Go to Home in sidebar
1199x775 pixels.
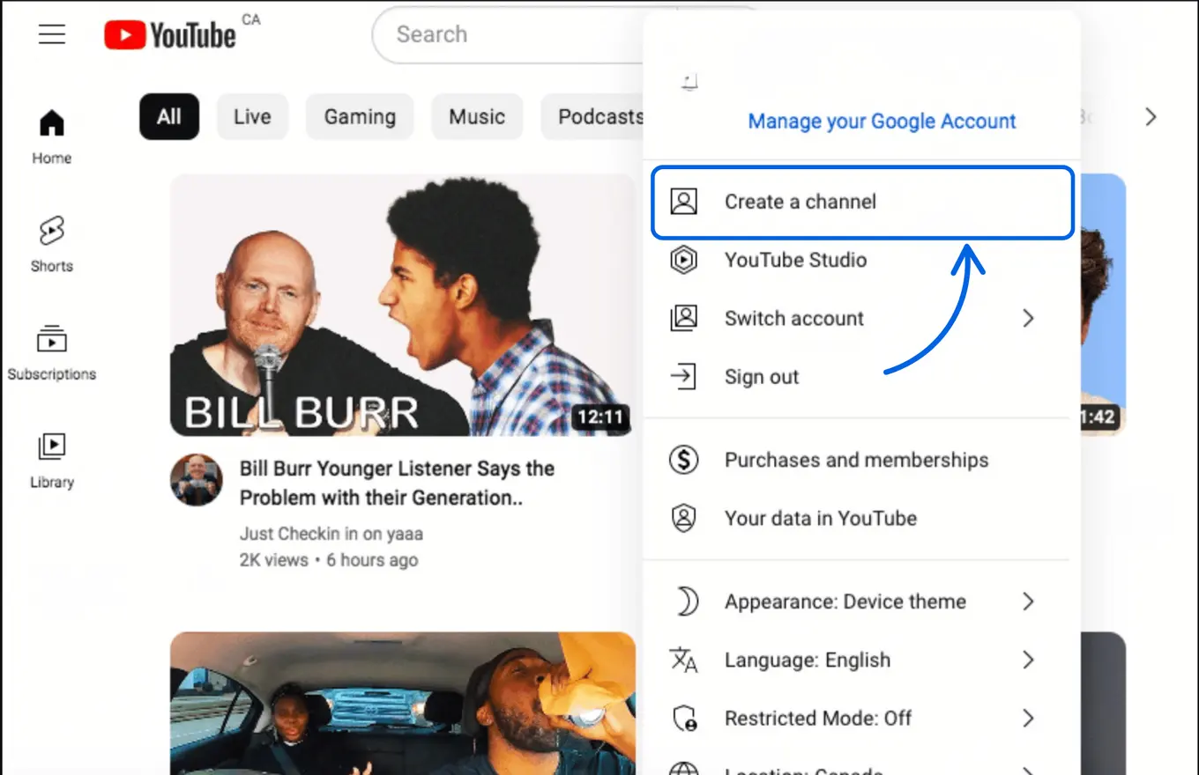52,137
